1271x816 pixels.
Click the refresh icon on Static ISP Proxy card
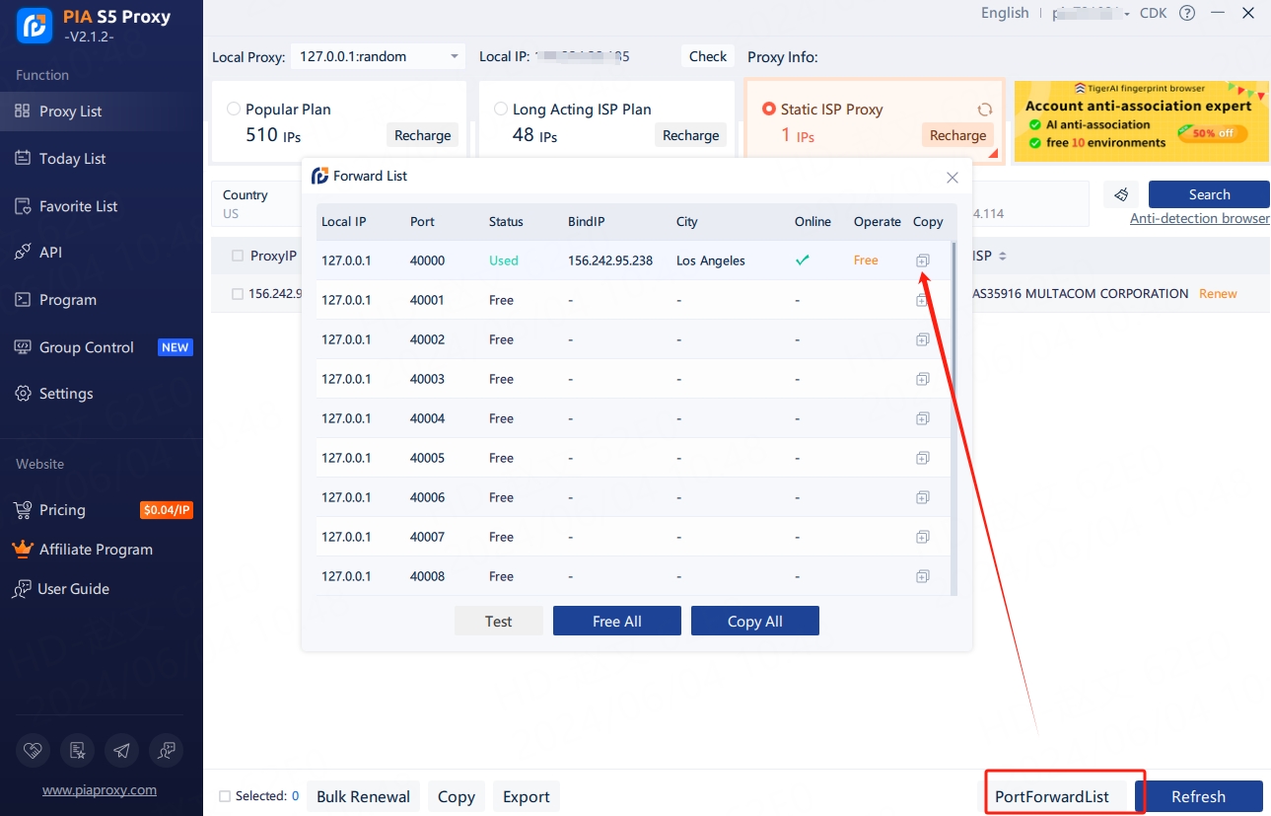[x=984, y=110]
